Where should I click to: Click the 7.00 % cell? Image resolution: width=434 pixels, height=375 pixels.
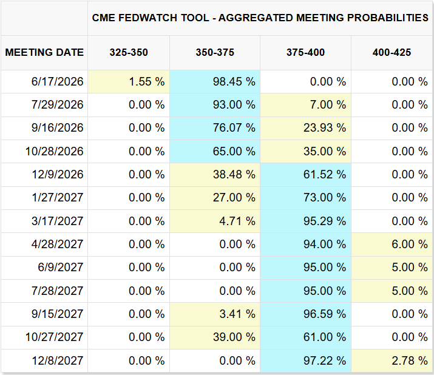click(x=305, y=104)
